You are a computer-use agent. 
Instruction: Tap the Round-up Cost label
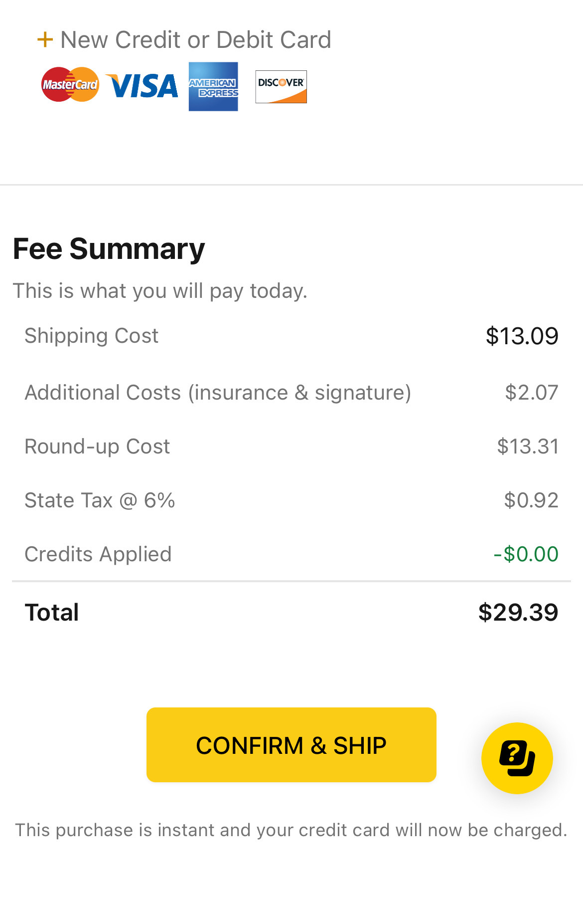click(x=97, y=447)
